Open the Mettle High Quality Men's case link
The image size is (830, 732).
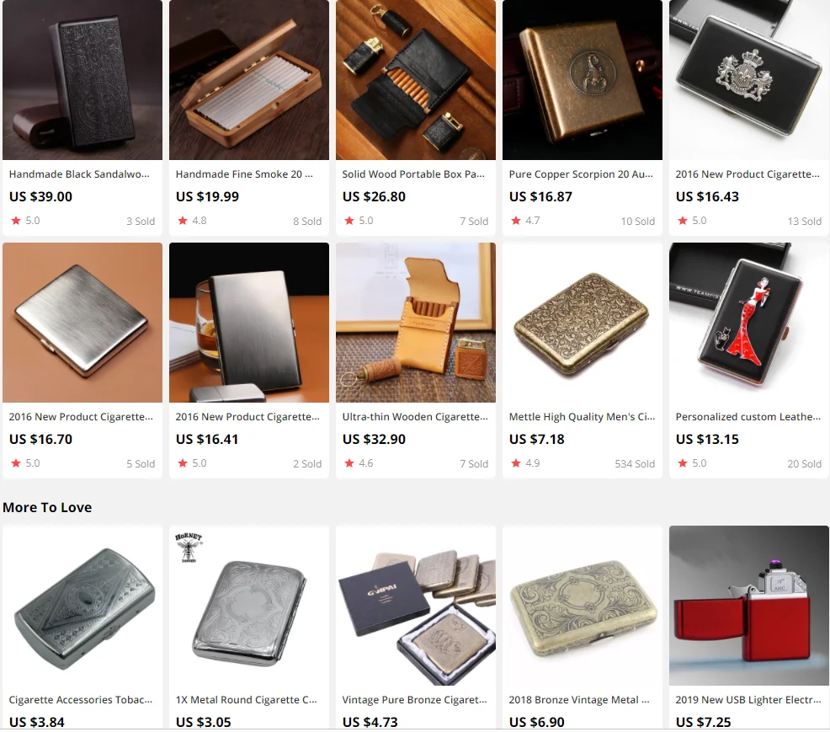click(x=582, y=417)
